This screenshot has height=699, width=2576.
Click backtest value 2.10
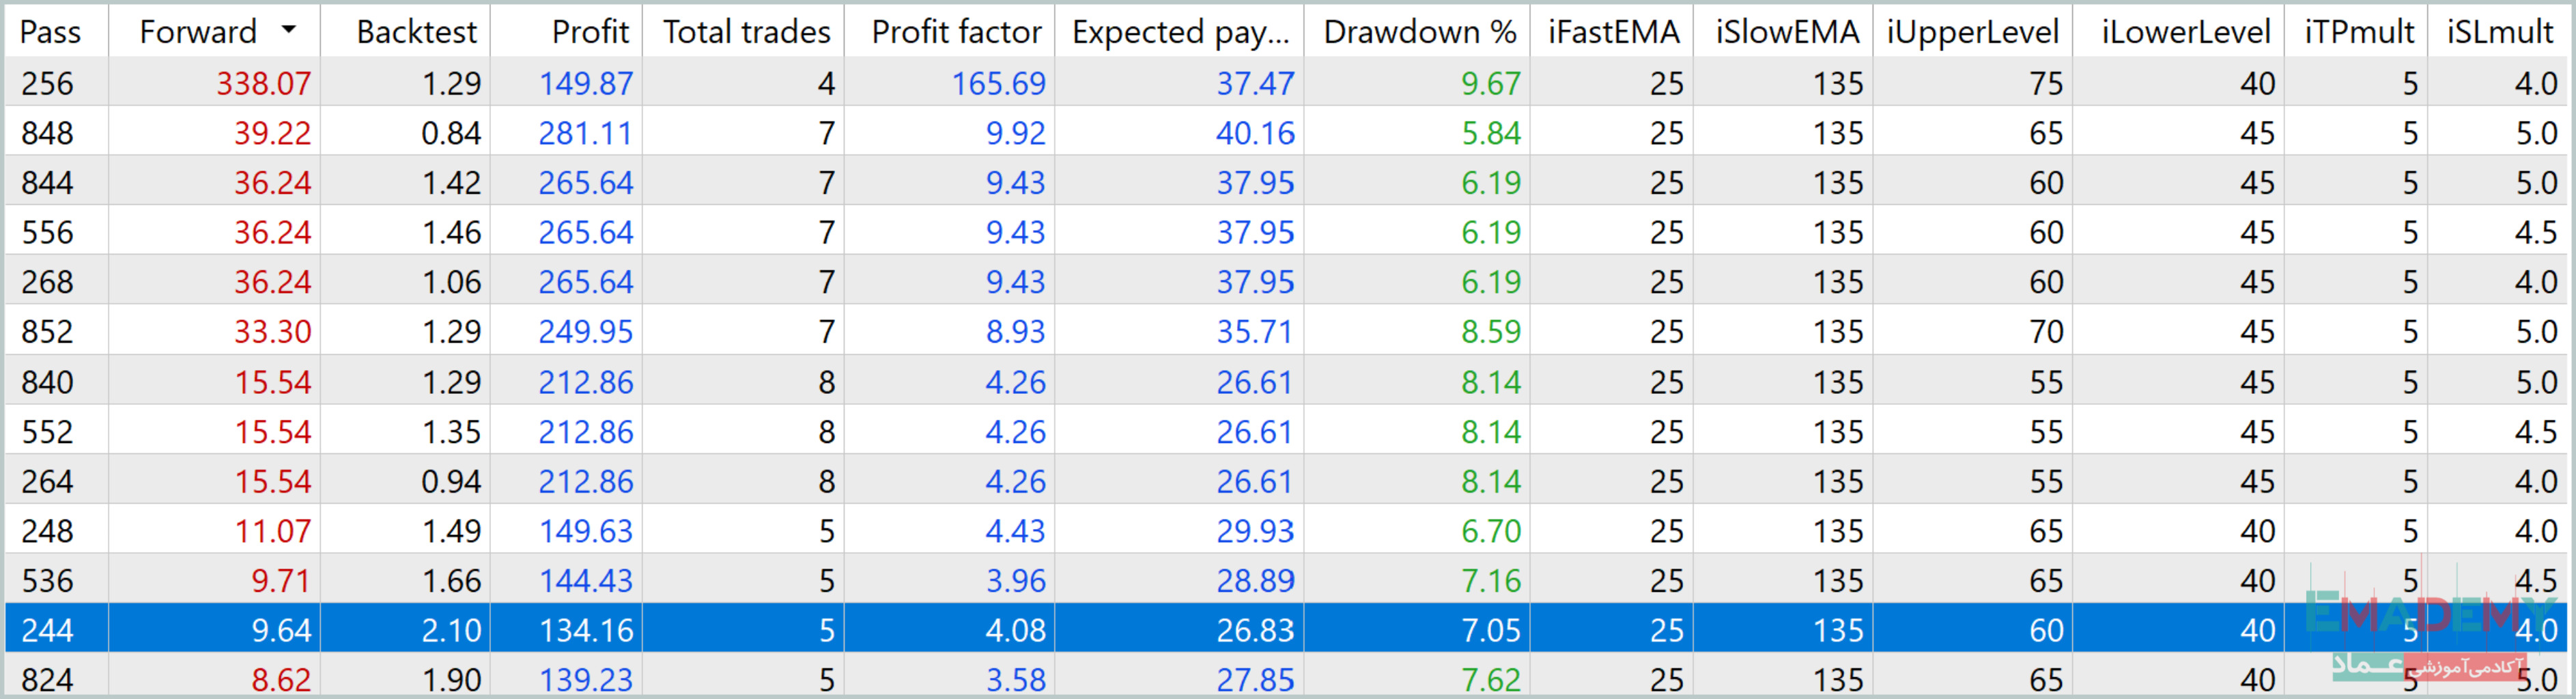click(x=451, y=630)
